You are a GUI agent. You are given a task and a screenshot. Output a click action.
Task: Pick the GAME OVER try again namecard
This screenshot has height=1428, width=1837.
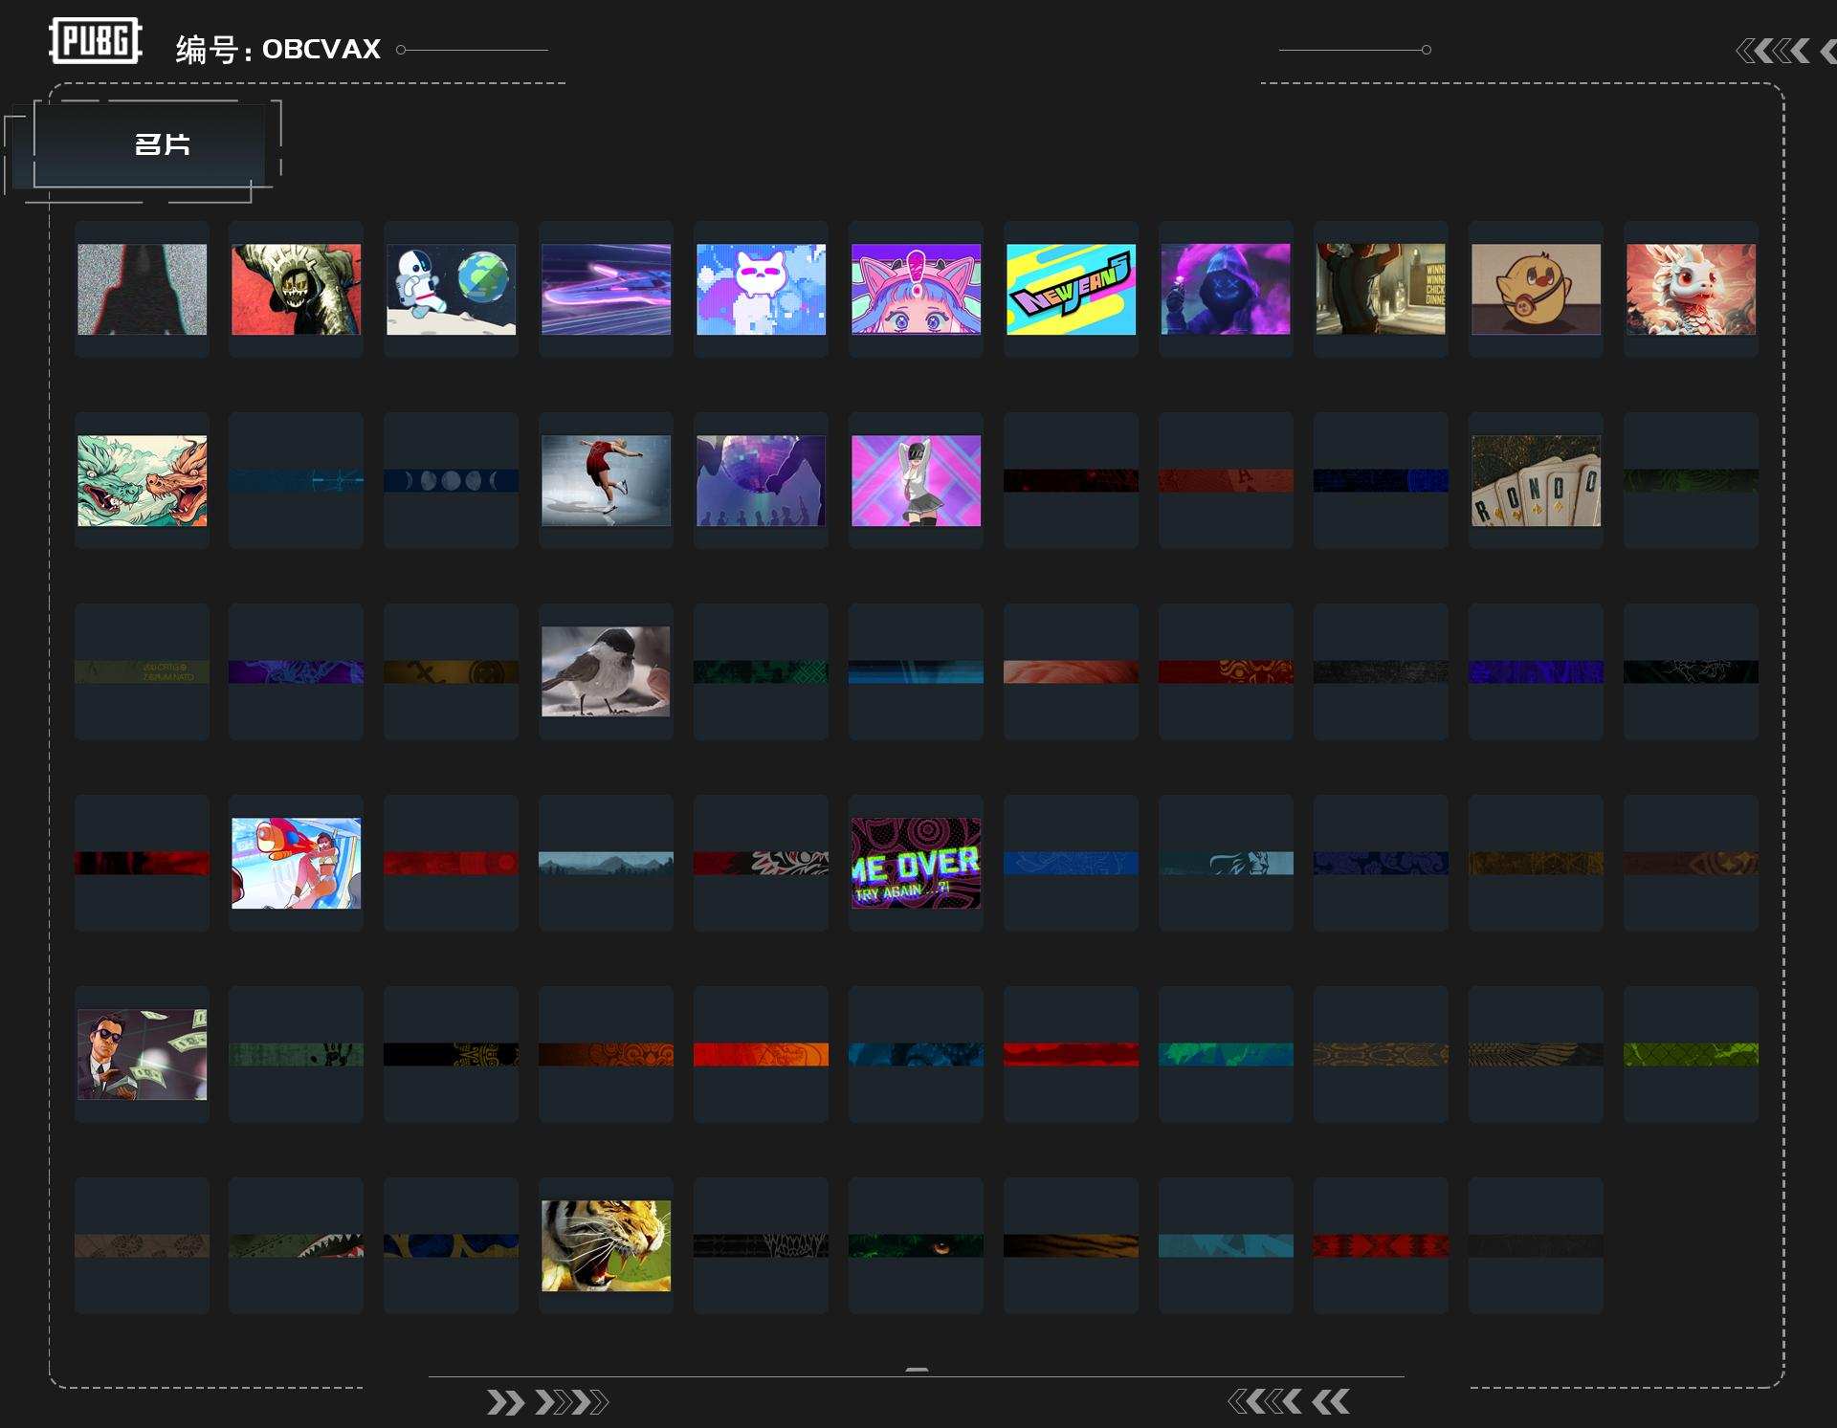click(x=916, y=863)
